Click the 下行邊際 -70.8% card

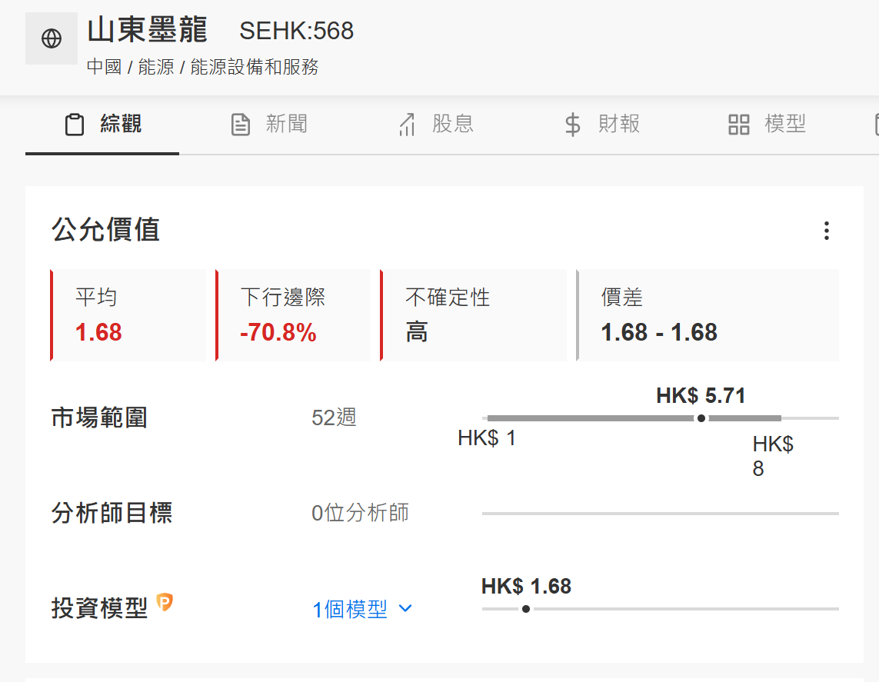(293, 315)
